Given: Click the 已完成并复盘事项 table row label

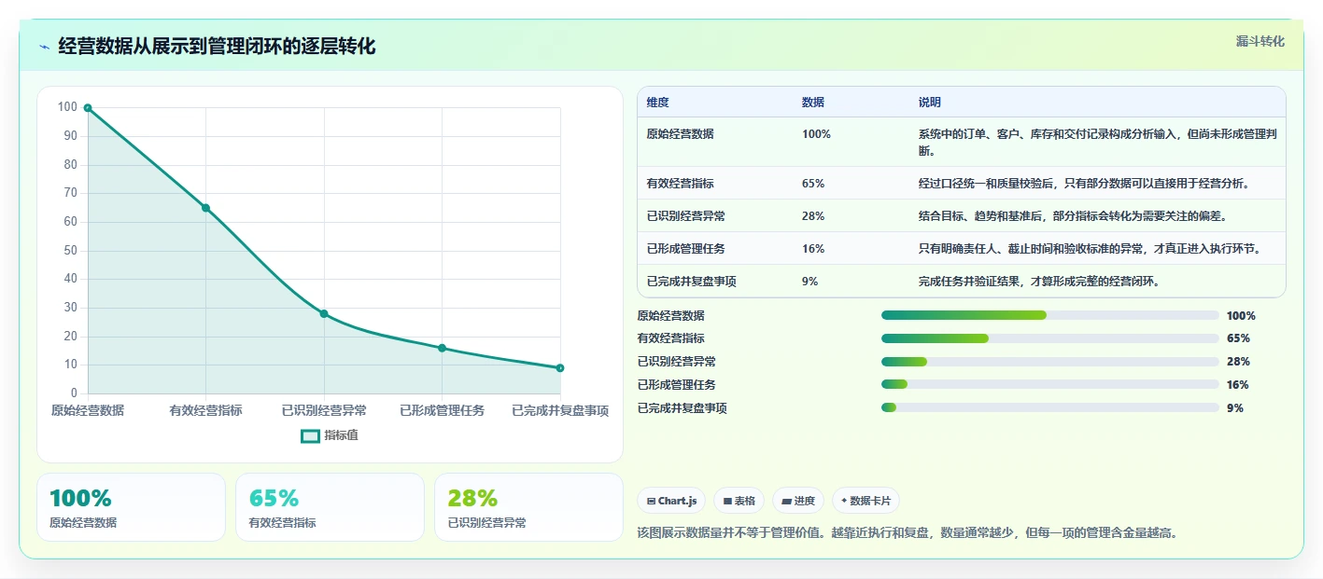Looking at the screenshot, I should (x=691, y=282).
